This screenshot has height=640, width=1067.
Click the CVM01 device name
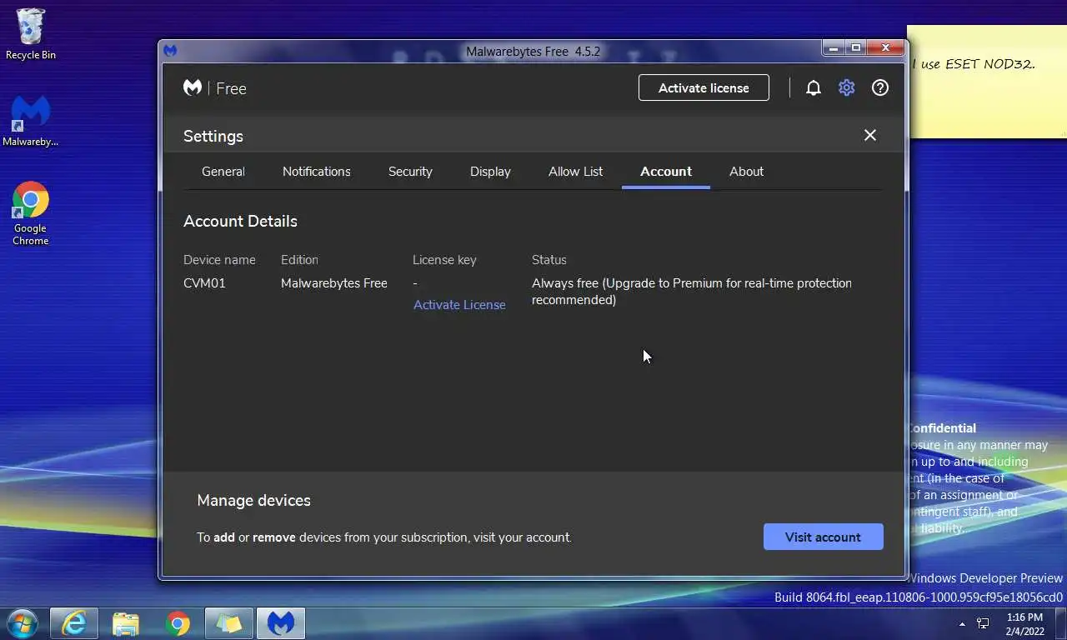point(204,283)
